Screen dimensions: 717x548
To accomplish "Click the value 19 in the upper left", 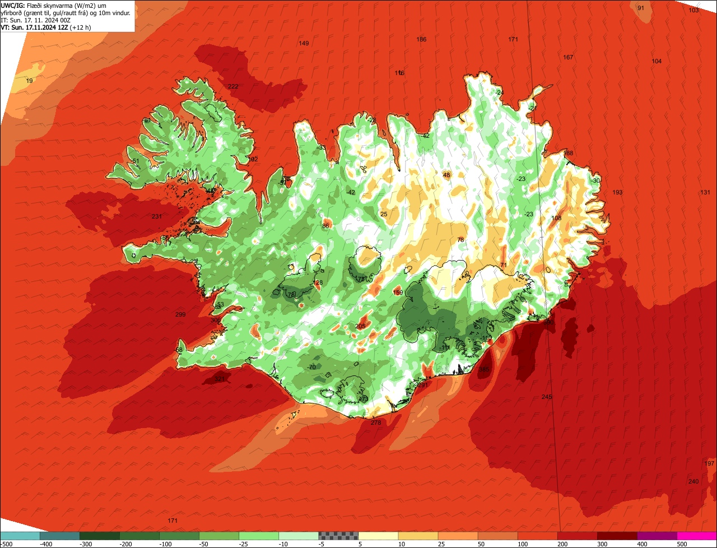I will (30, 81).
